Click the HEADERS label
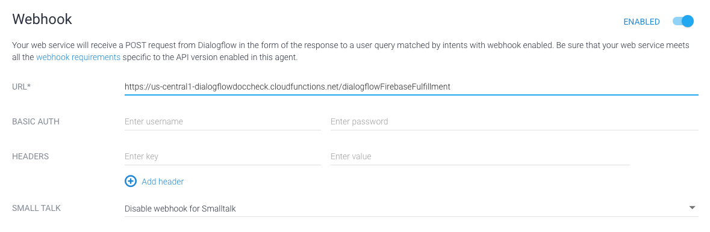The height and width of the screenshot is (232, 710). click(x=30, y=156)
